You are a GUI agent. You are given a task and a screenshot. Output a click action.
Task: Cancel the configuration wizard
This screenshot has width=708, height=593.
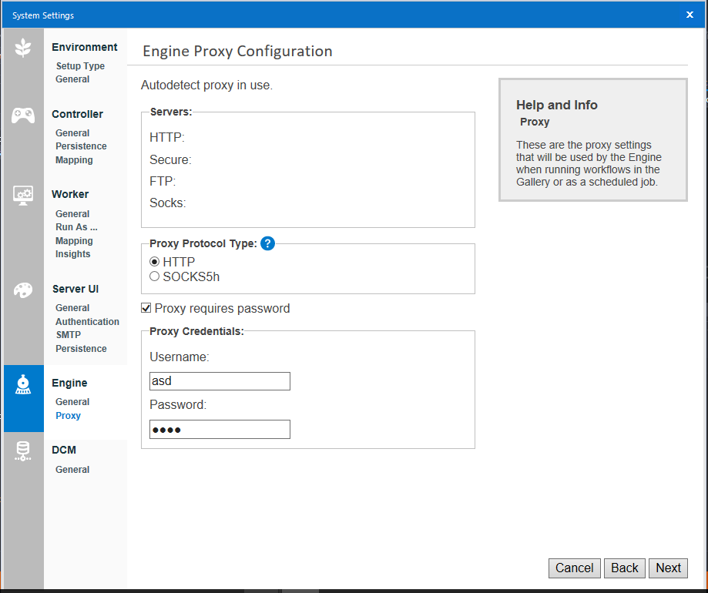(x=574, y=568)
